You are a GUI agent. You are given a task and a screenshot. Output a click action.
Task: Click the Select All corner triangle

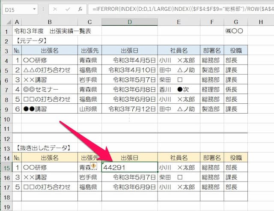coord(9,22)
